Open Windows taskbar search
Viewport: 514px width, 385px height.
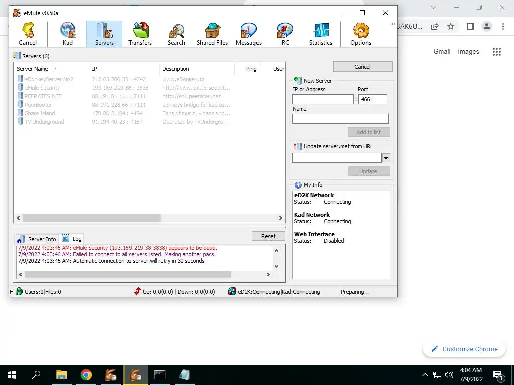pyautogui.click(x=36, y=375)
